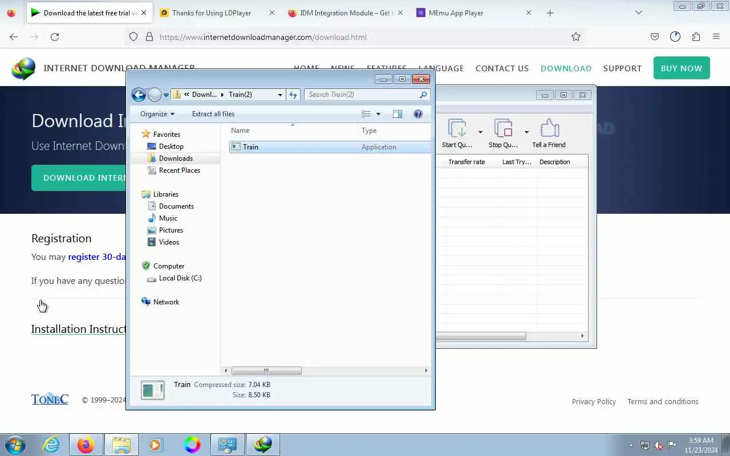Viewport: 730px width, 456px height.
Task: Reload the current page
Action: (x=55, y=37)
